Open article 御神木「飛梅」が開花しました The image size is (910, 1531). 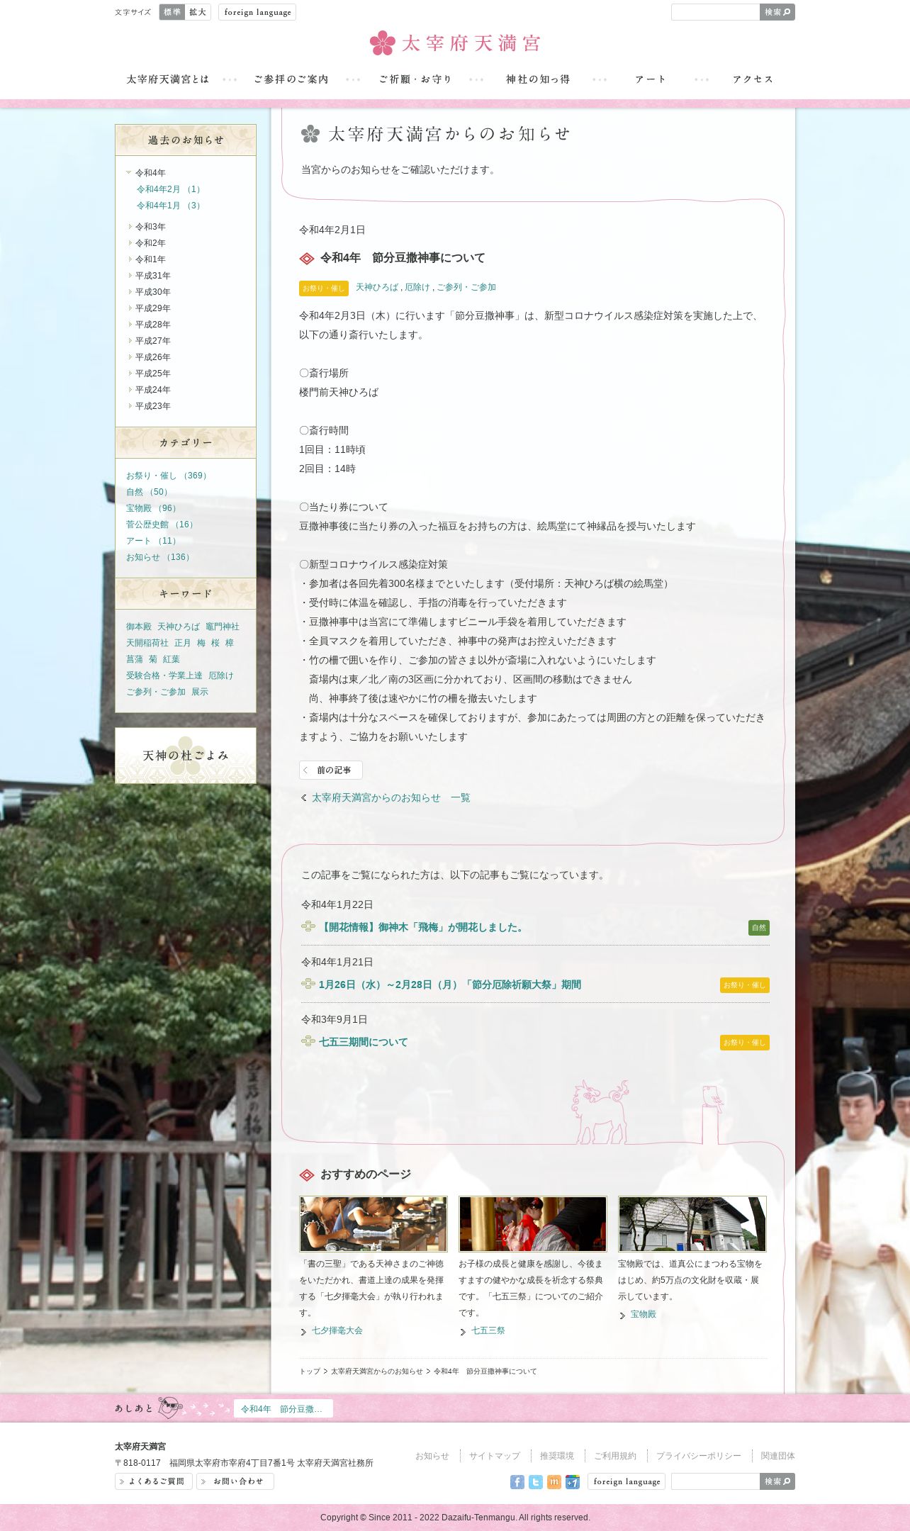click(x=422, y=927)
